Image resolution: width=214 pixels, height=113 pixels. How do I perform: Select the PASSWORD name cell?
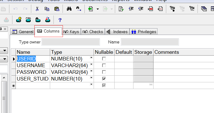pos(33,72)
